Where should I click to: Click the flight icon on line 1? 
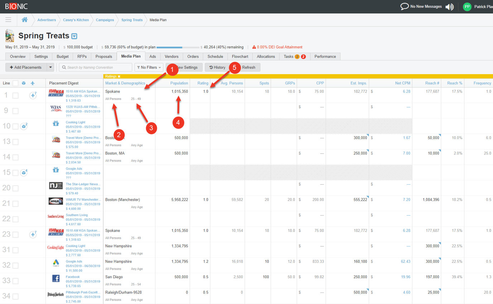[x=33, y=95]
